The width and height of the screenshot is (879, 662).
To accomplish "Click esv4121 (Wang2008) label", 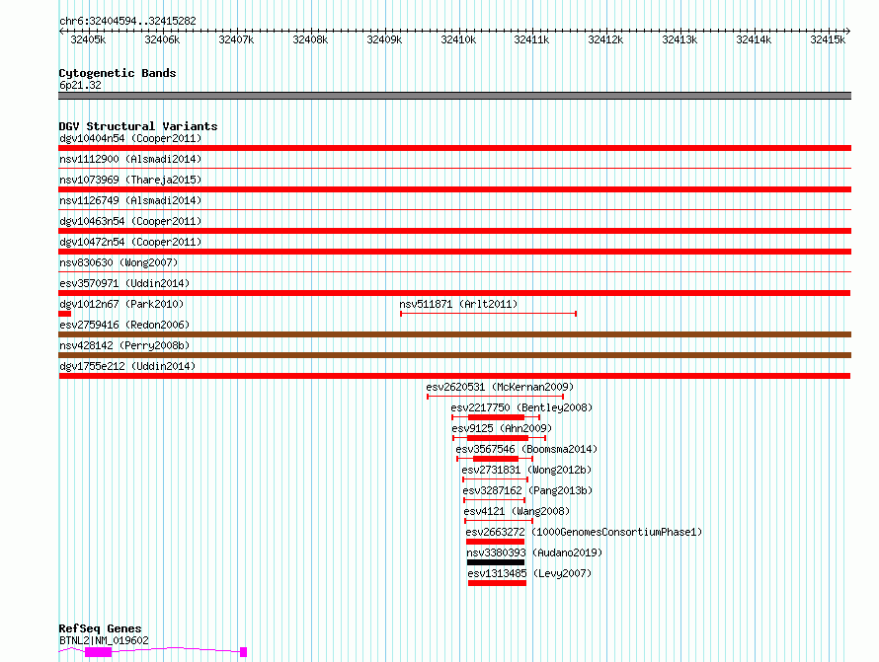I will 517,511.
